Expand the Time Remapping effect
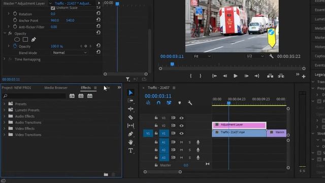Viewport: 325px width, 183px height. click(x=4, y=59)
